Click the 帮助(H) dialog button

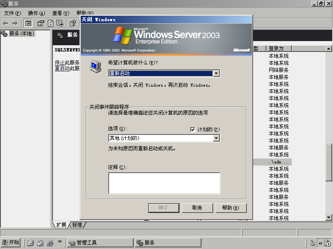(231, 208)
